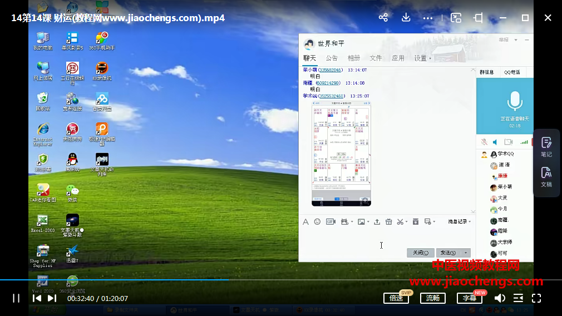Image resolution: width=562 pixels, height=316 pixels.
Task: Open 迅雷7 desktop icon
Action: pos(72,254)
